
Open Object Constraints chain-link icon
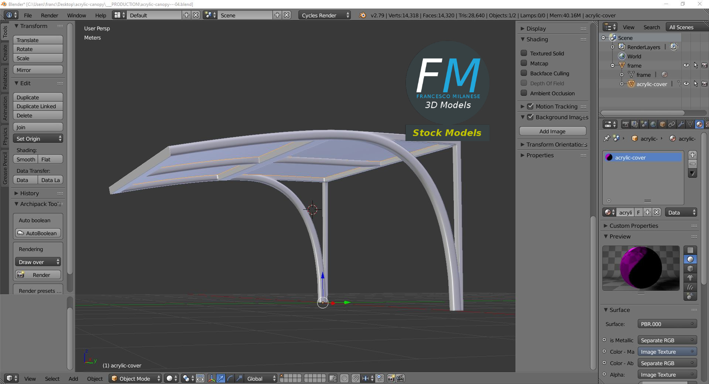[x=671, y=124]
